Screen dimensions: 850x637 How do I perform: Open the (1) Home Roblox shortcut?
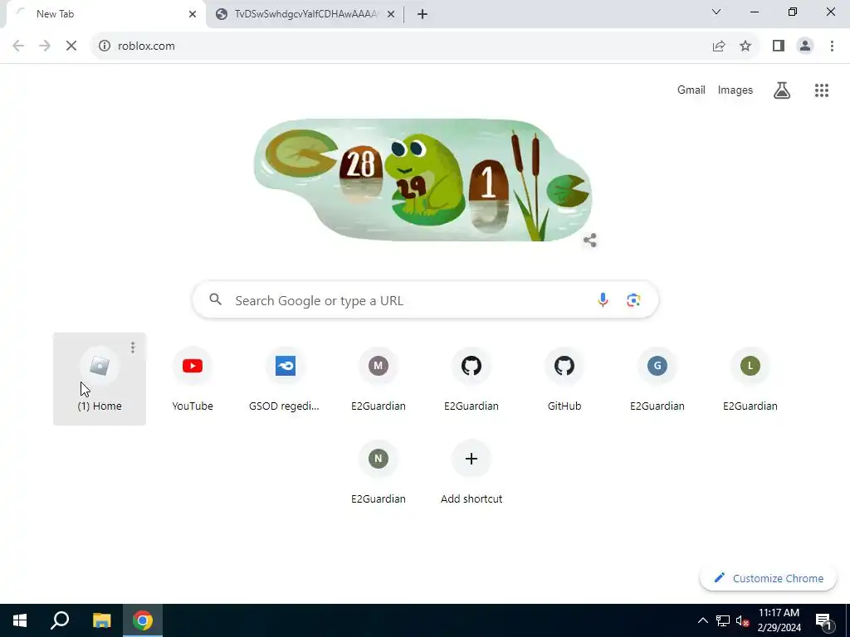(x=100, y=378)
